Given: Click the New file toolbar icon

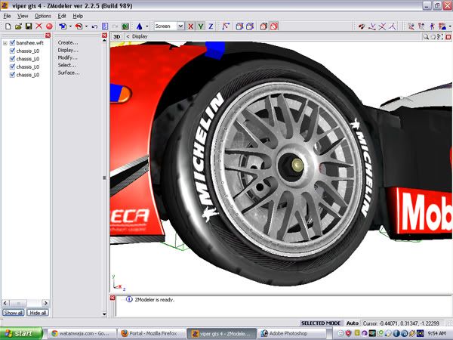Looking at the screenshot, I should [x=7, y=26].
